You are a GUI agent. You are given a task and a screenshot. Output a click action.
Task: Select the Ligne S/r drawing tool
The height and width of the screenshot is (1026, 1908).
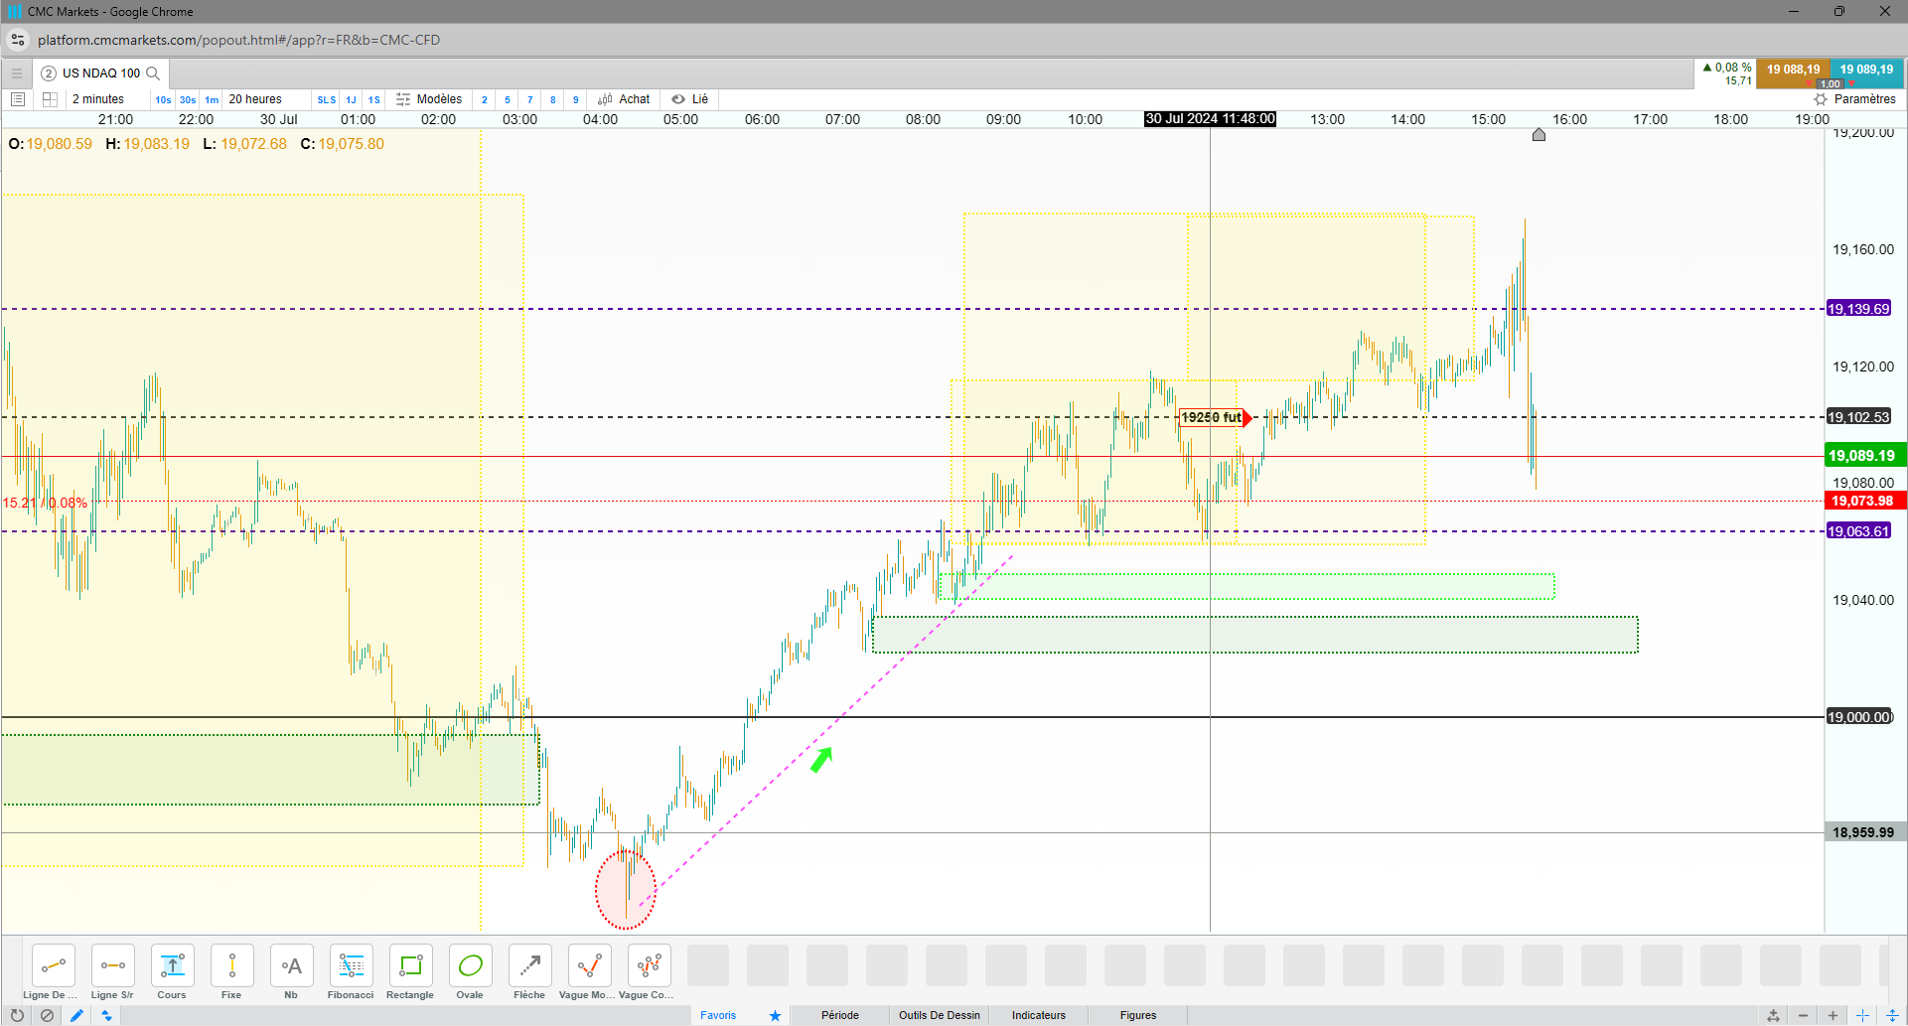click(x=112, y=965)
